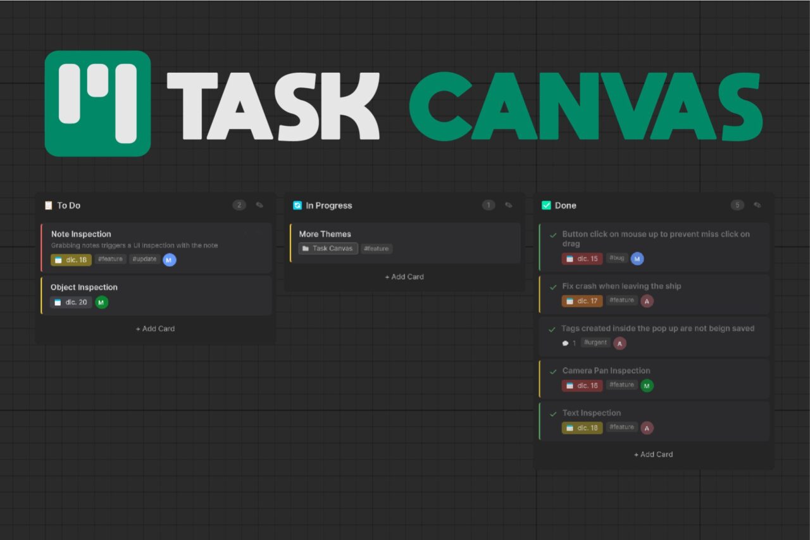This screenshot has width=810, height=540.
Task: Open the Done column count badge
Action: (x=738, y=205)
